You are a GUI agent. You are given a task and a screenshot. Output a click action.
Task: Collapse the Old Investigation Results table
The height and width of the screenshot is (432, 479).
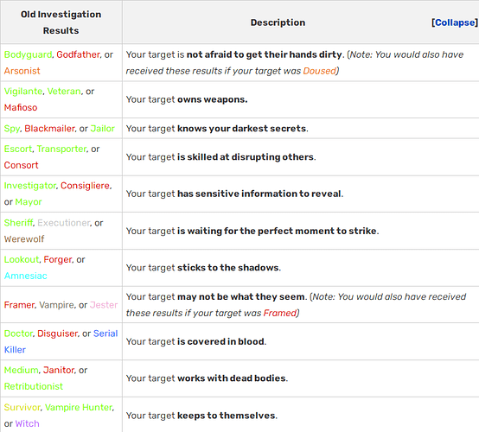(455, 22)
